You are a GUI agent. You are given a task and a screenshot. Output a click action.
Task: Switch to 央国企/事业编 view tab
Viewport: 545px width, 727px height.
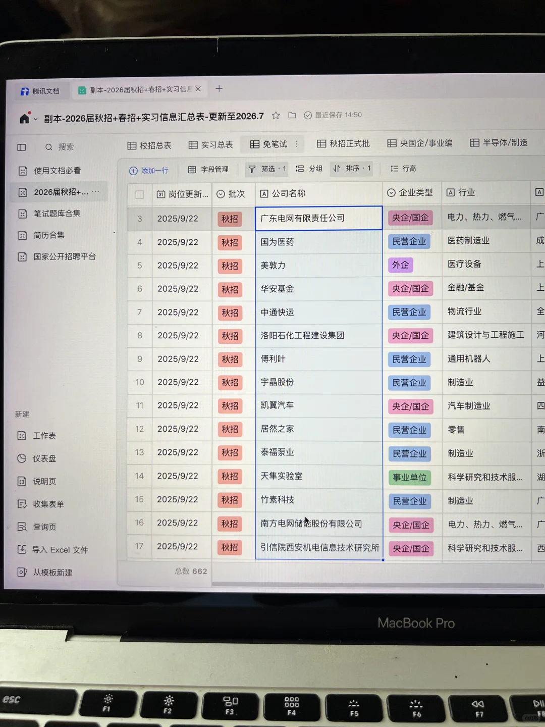point(420,143)
